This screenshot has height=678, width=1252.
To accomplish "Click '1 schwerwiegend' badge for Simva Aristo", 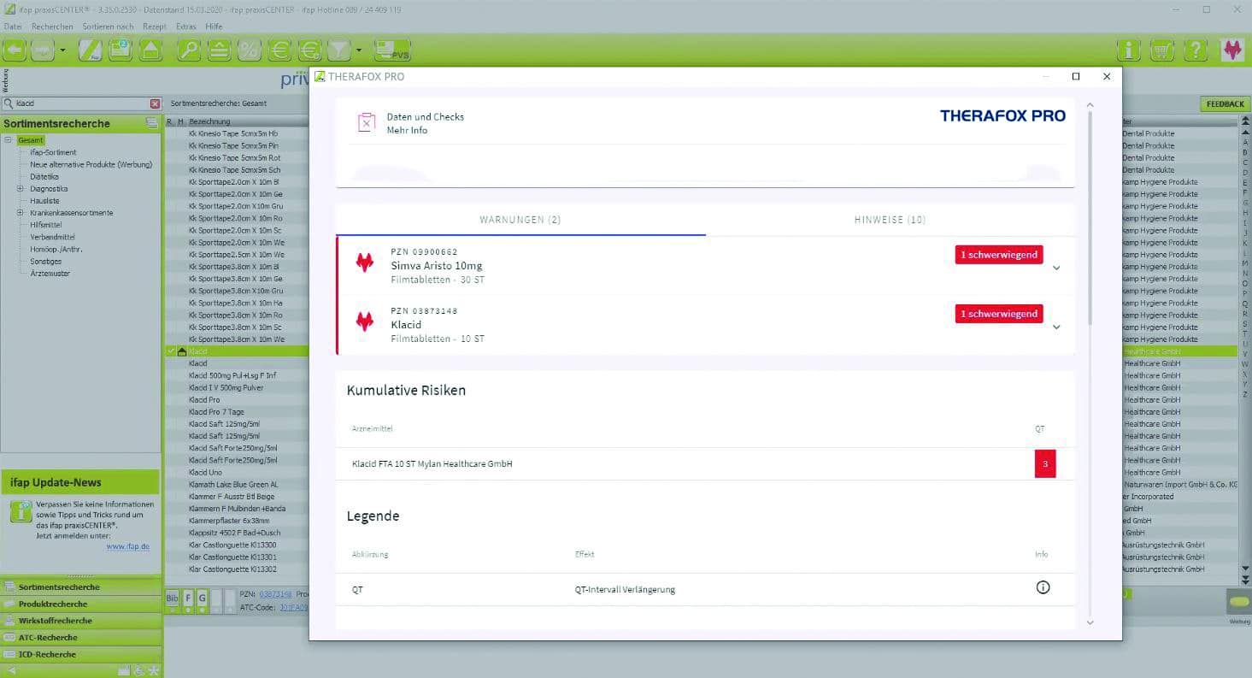I will tap(999, 255).
